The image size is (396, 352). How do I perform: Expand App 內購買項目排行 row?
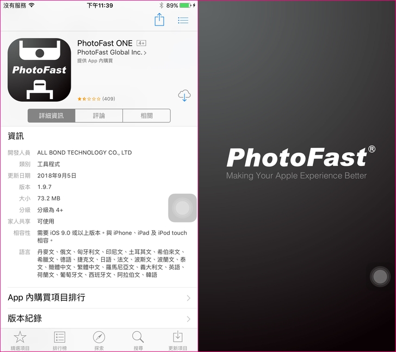pyautogui.click(x=99, y=298)
